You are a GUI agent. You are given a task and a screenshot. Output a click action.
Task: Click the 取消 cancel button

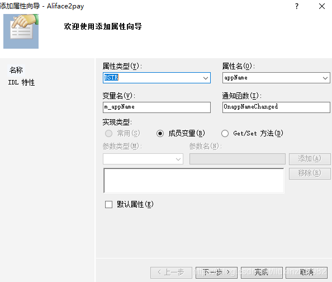307,272
